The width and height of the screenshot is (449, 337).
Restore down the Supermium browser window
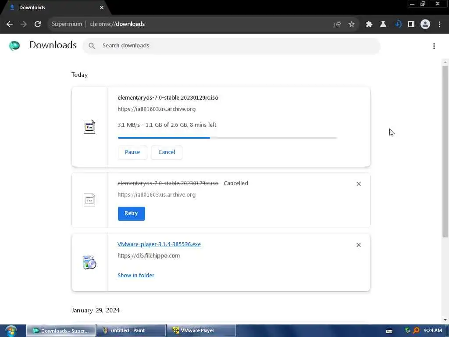[x=423, y=4]
